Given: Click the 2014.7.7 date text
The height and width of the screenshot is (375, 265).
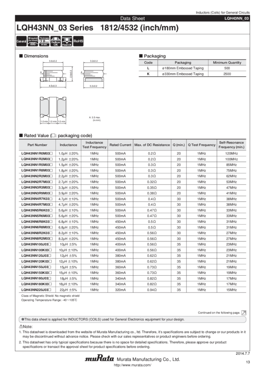Looking at the screenshot, I should (x=243, y=353).
